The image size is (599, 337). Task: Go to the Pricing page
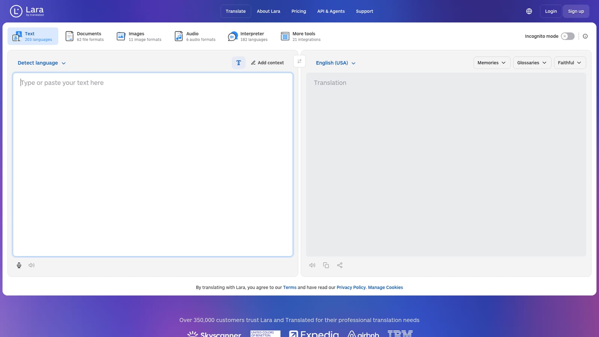tap(299, 11)
